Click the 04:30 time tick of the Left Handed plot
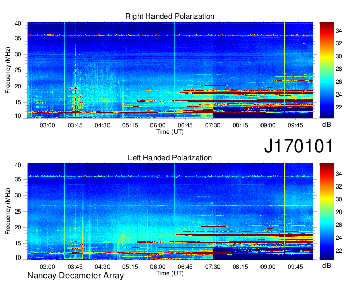The height and width of the screenshot is (282, 348). coord(102,267)
